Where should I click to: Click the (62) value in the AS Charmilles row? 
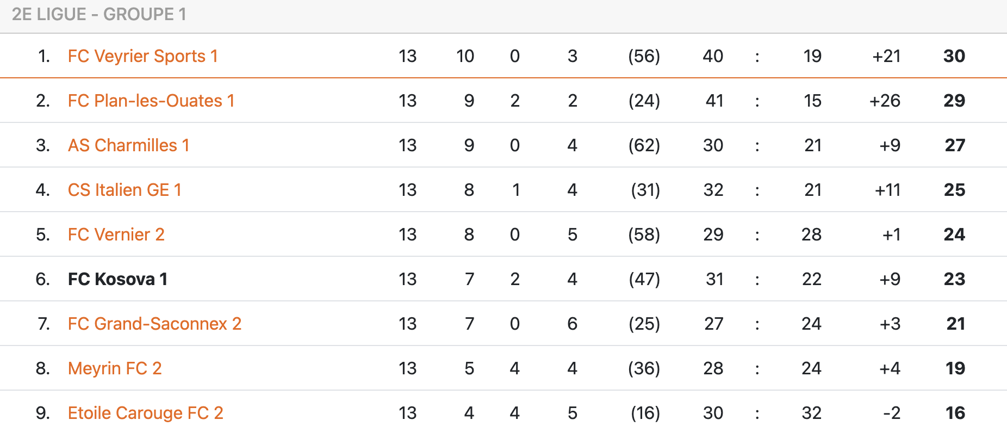(644, 145)
